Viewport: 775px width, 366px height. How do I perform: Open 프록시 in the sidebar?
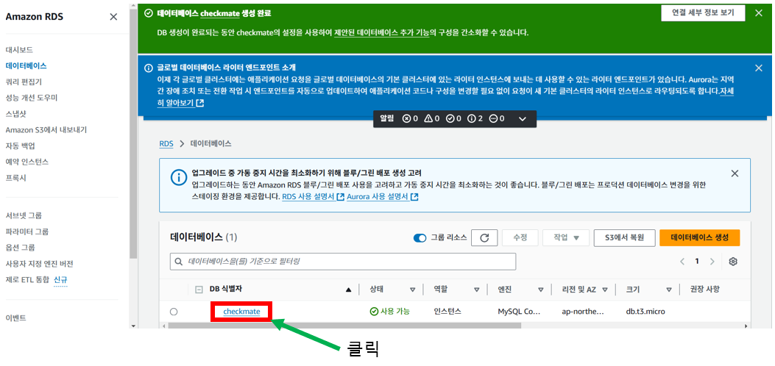pos(15,178)
